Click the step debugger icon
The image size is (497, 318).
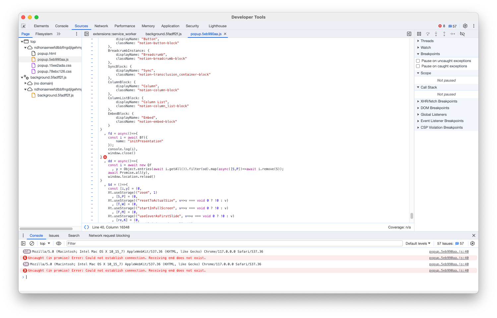453,34
